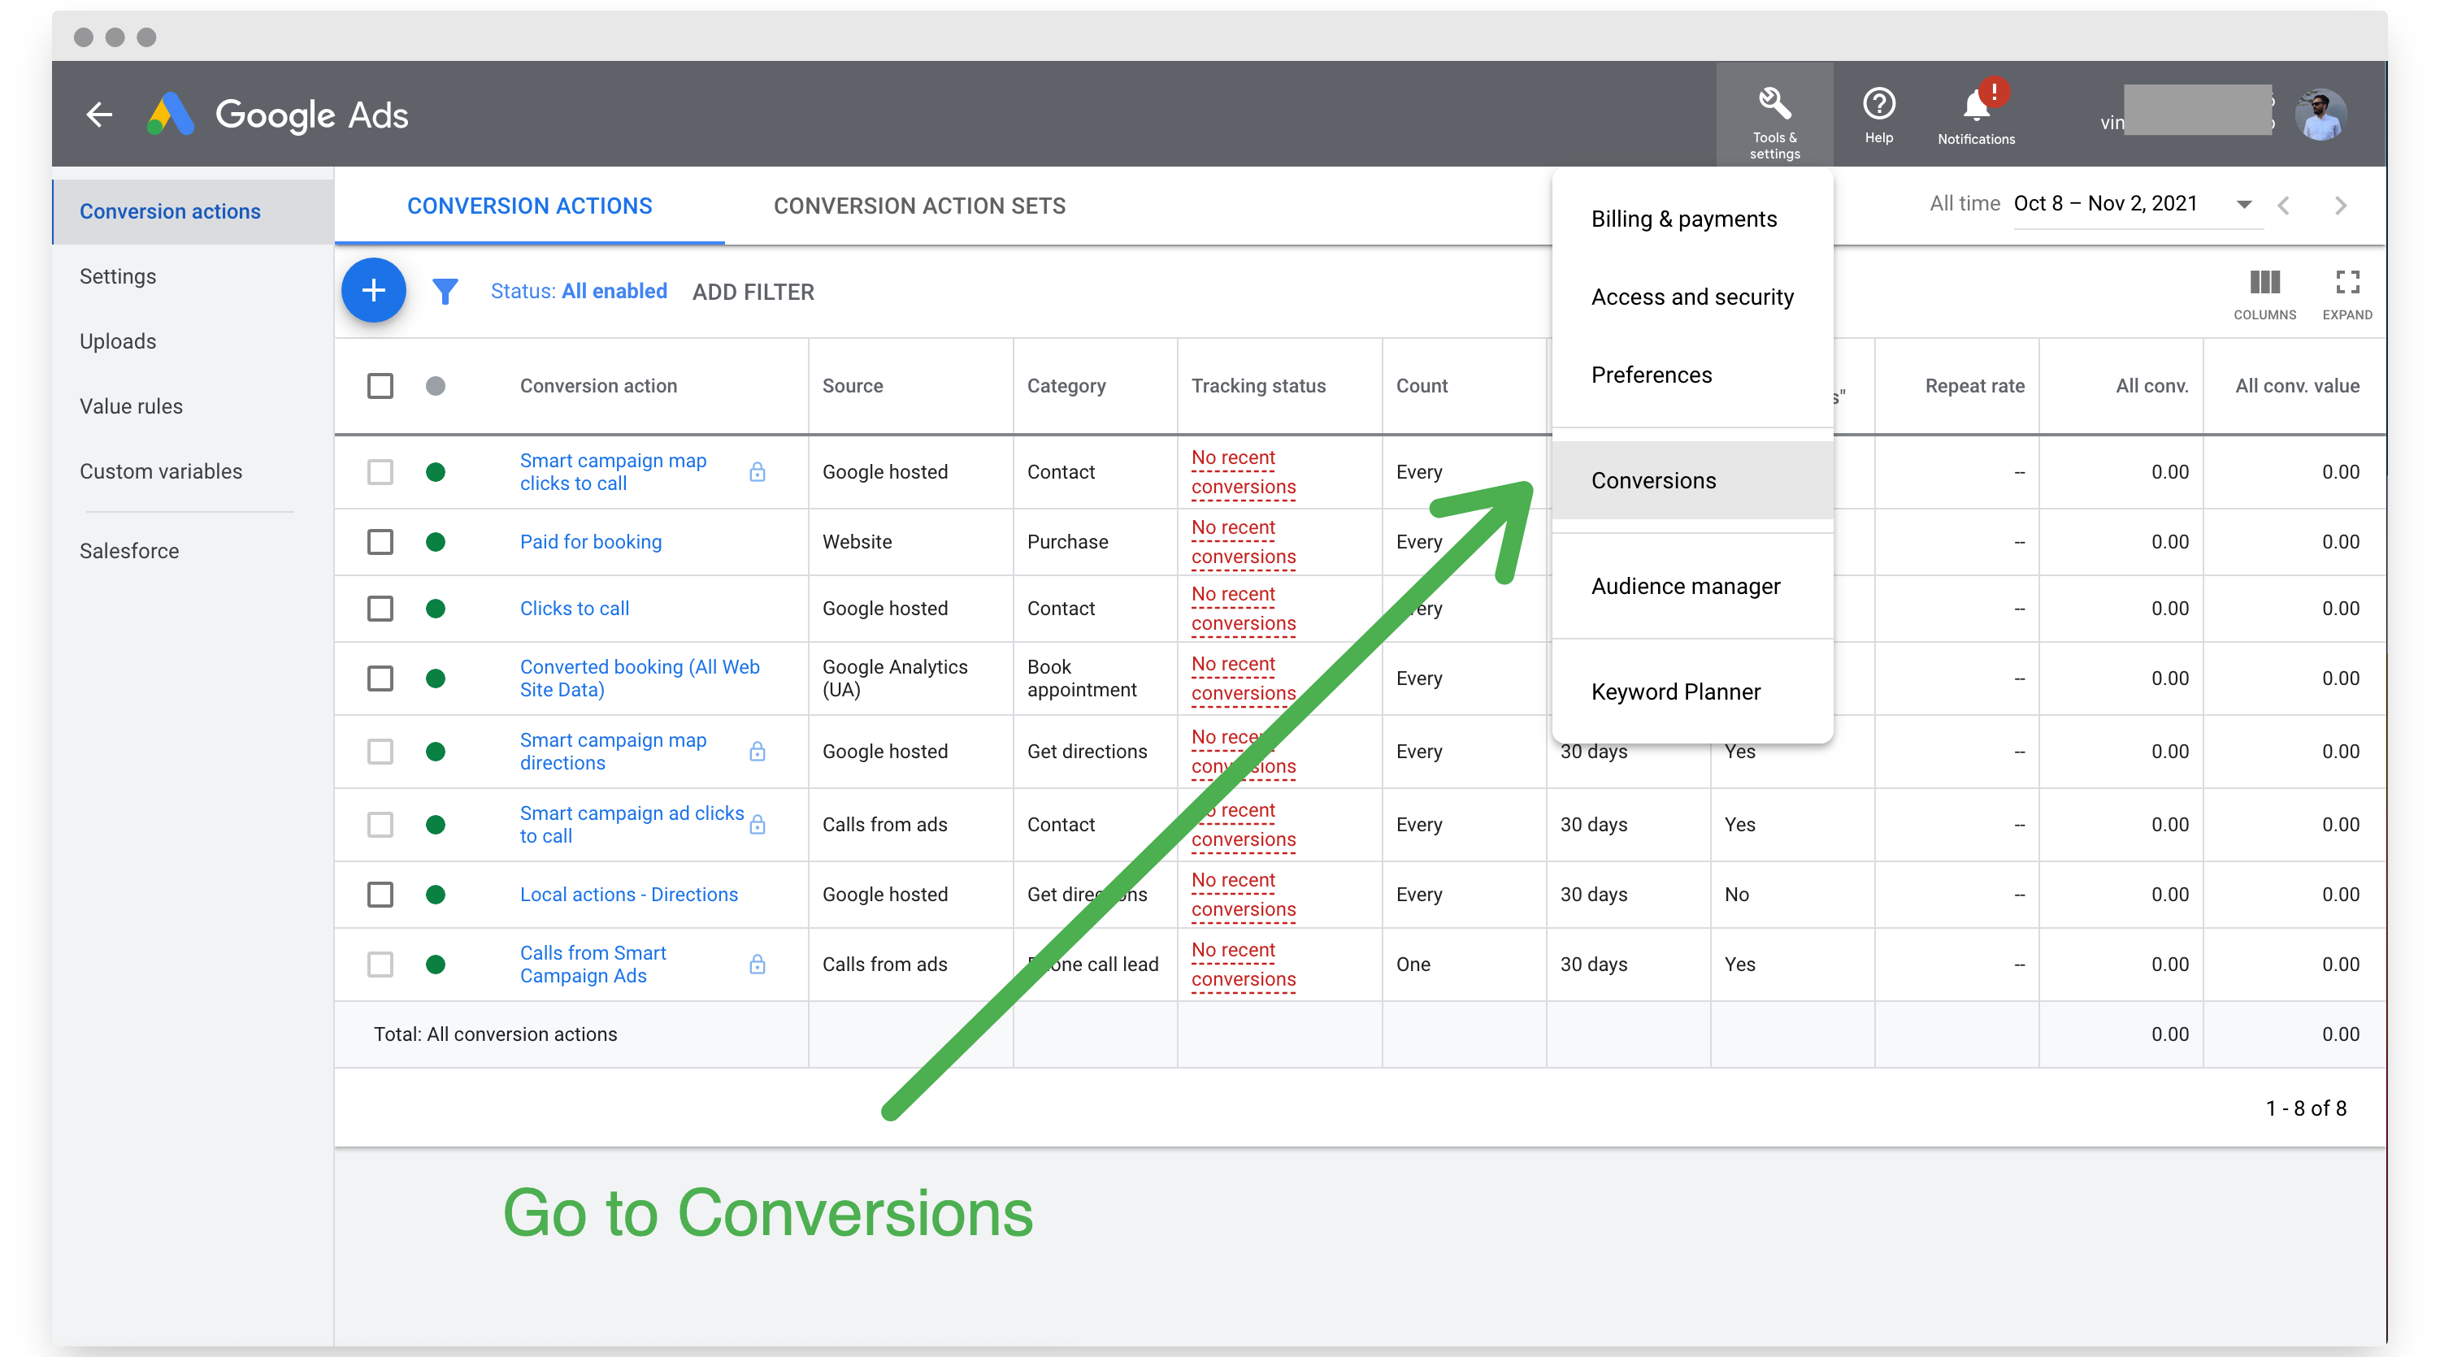Select Keyword Planner menu item
Screen dimensions: 2440x1357
pos(1691,692)
